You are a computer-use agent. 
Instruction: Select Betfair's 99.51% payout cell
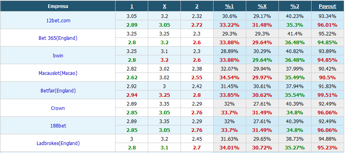[327, 95]
